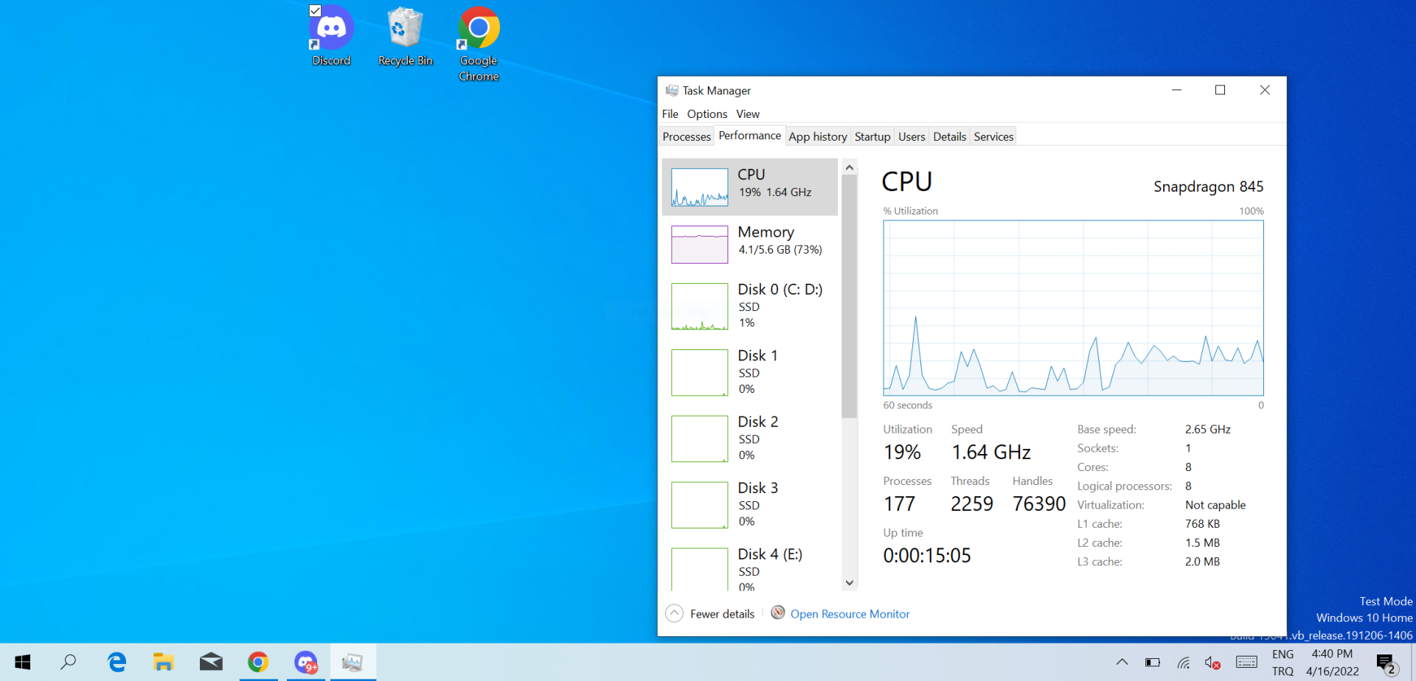1416x681 pixels.
Task: Switch to the Details tab
Action: click(x=949, y=136)
